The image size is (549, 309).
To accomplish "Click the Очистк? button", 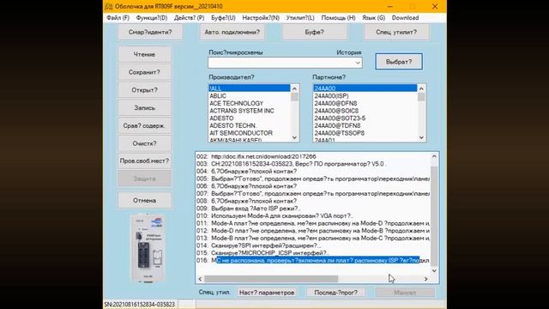I will pos(144,143).
